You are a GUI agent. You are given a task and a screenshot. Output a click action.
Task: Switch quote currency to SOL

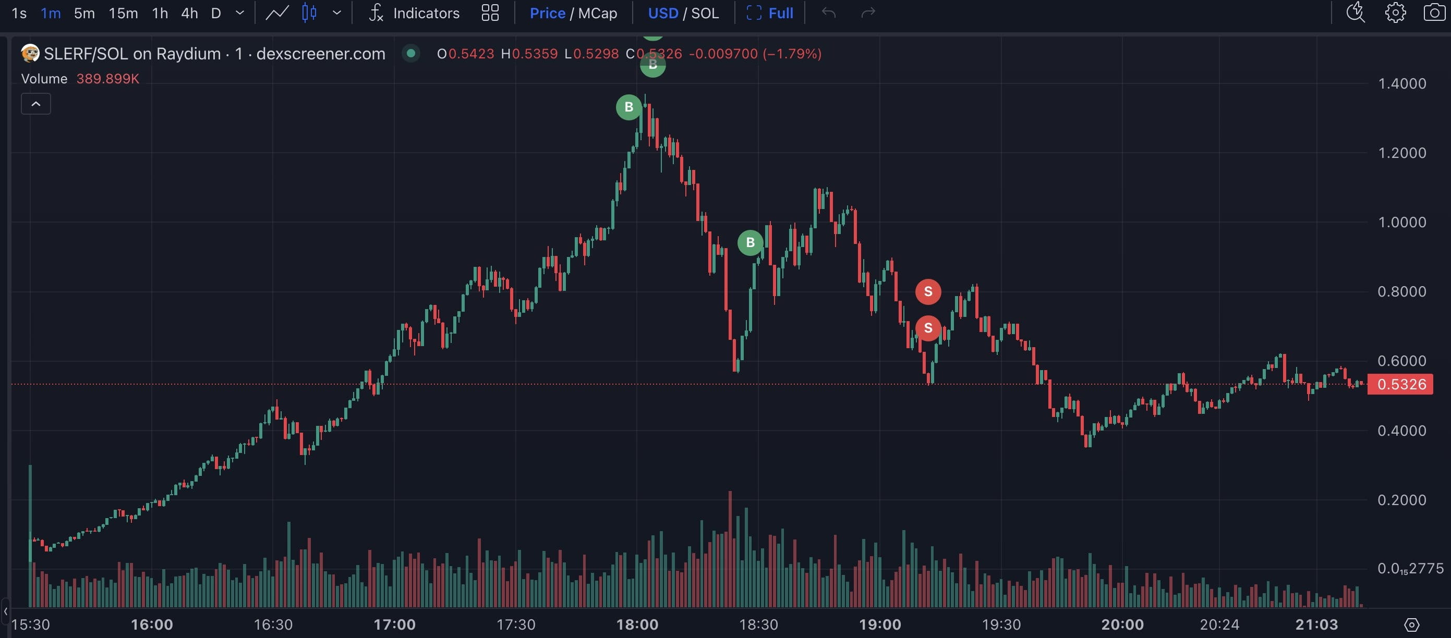click(x=705, y=13)
